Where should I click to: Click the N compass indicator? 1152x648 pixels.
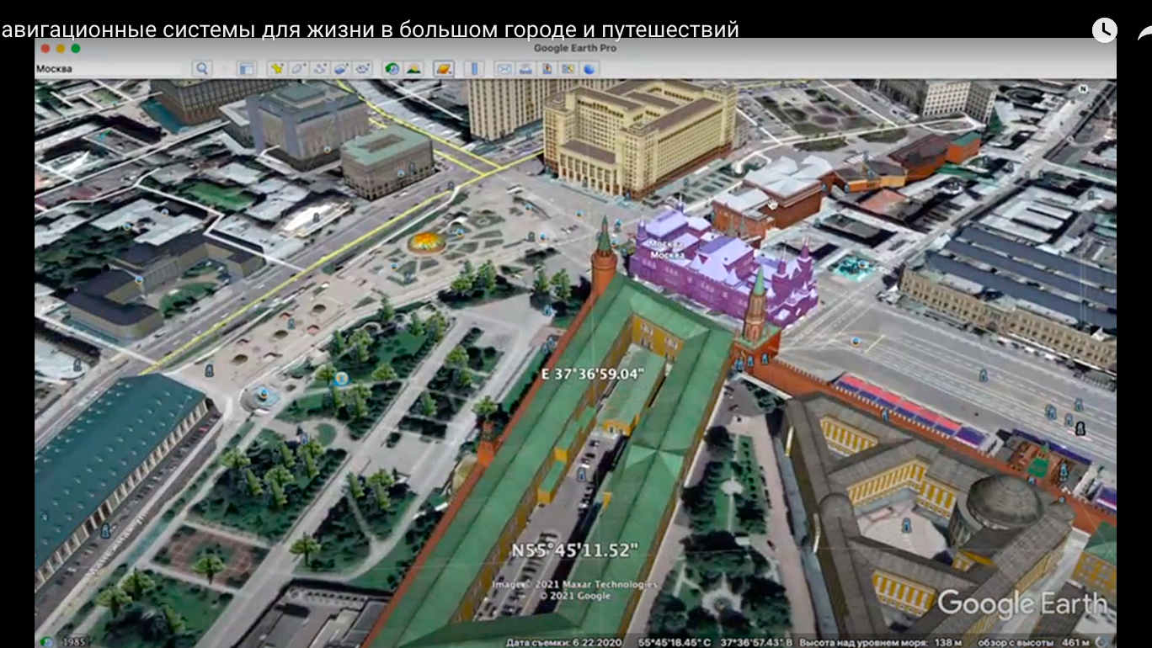[x=1083, y=88]
